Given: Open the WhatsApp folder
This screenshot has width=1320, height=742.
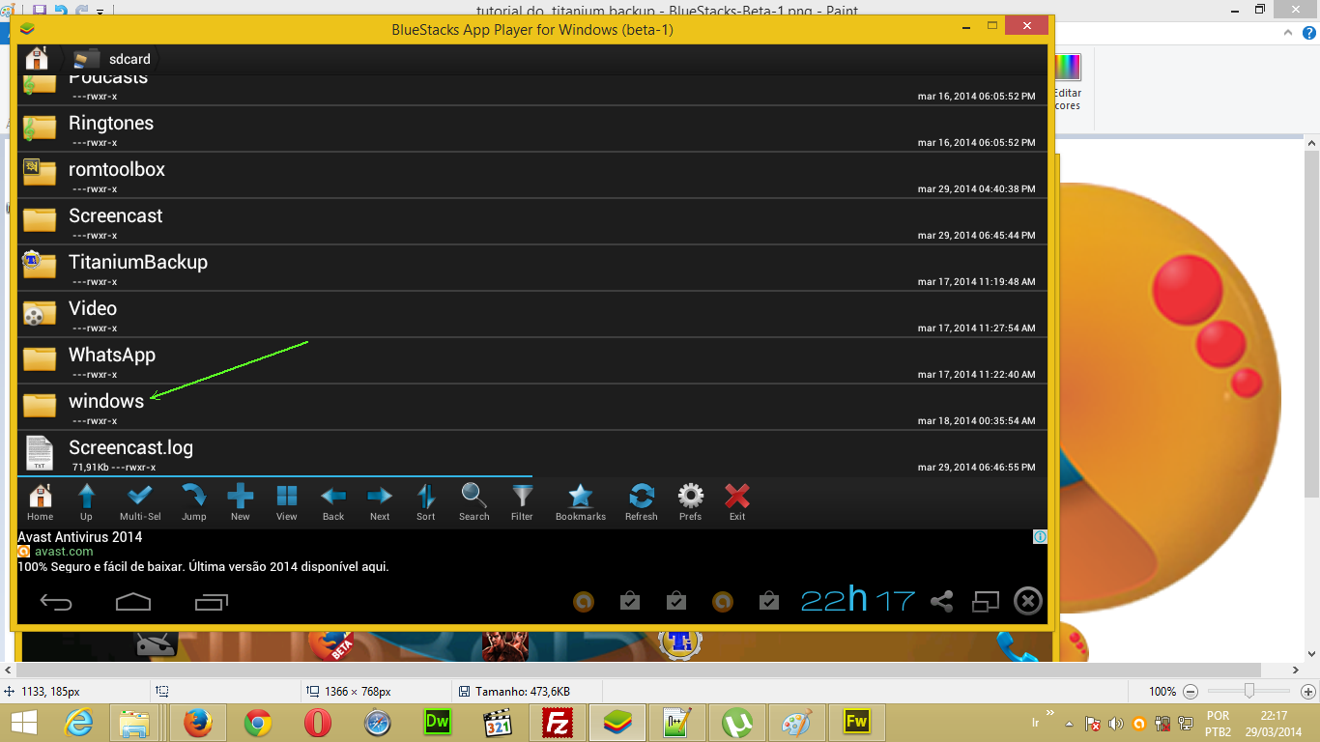Looking at the screenshot, I should 532,360.
